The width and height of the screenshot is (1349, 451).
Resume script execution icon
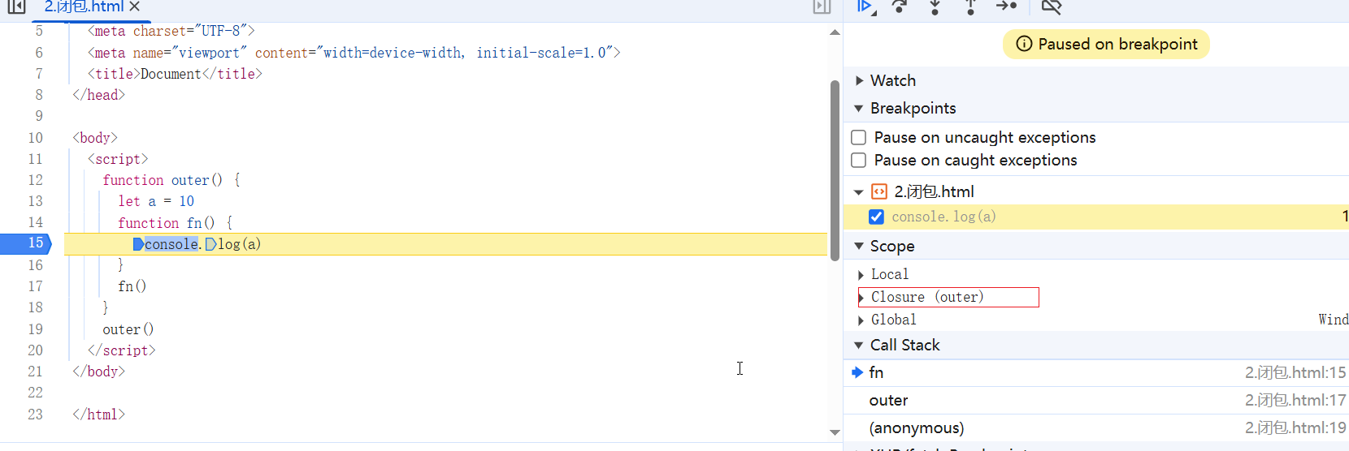coord(865,6)
